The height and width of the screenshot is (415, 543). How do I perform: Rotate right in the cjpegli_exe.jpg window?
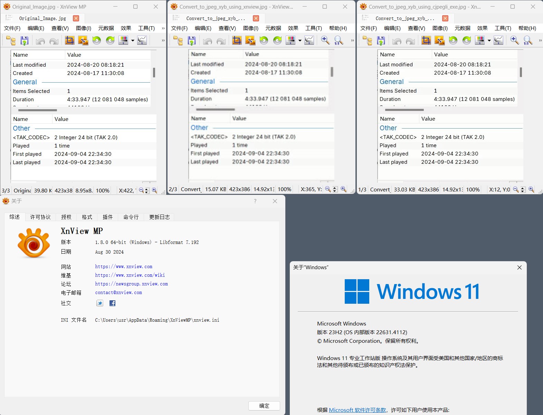467,40
